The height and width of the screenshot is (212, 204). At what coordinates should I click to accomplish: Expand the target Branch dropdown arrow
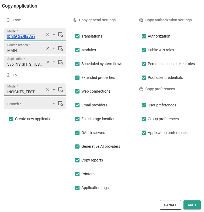coord(54,103)
